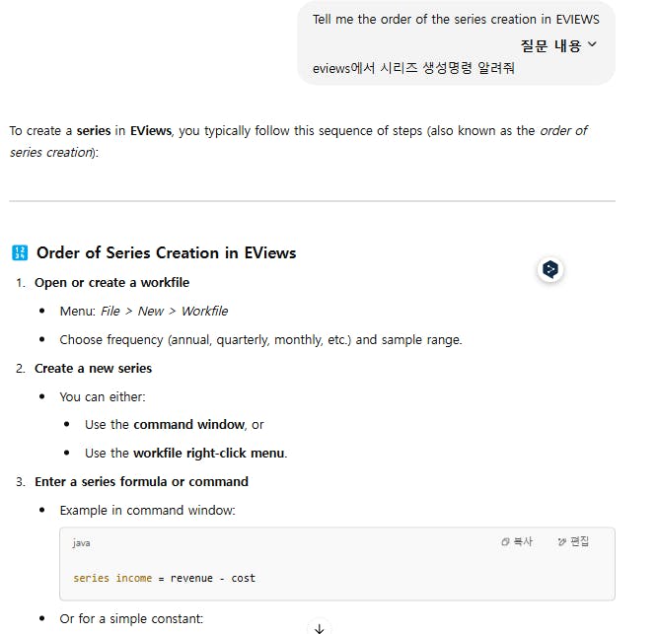Click the 질문 내용 label
The height and width of the screenshot is (634, 657).
[550, 45]
